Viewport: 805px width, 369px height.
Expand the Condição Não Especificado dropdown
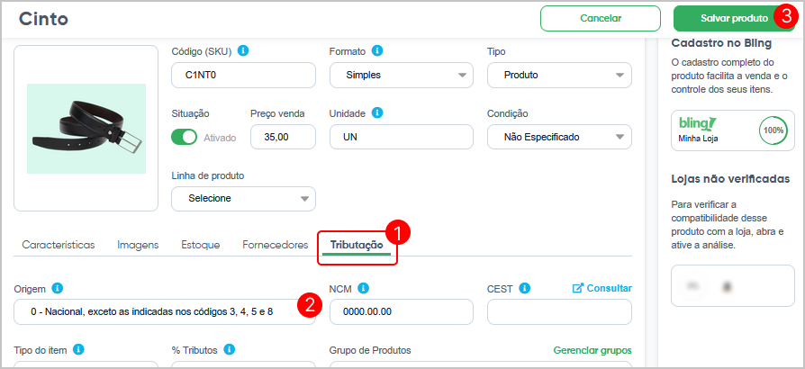(559, 137)
